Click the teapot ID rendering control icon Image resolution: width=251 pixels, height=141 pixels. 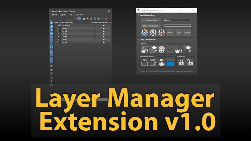[x=162, y=63]
